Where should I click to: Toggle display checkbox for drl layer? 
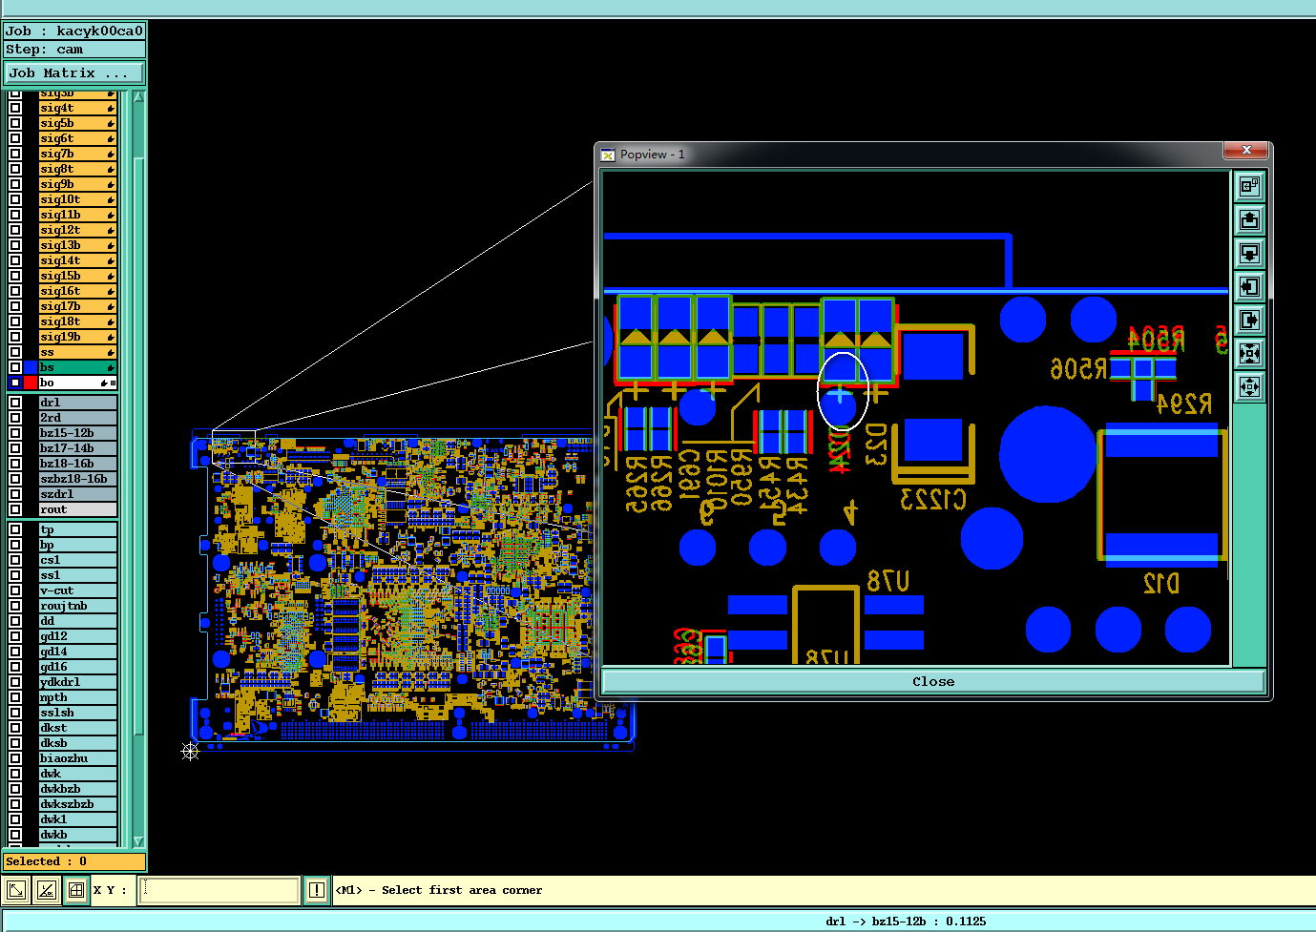[x=15, y=403]
